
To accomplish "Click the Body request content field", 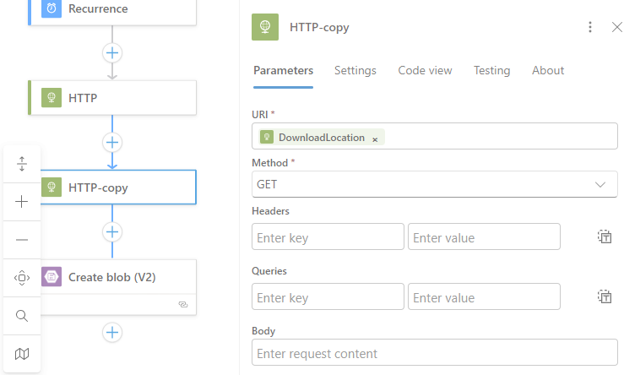I will coord(435,352).
